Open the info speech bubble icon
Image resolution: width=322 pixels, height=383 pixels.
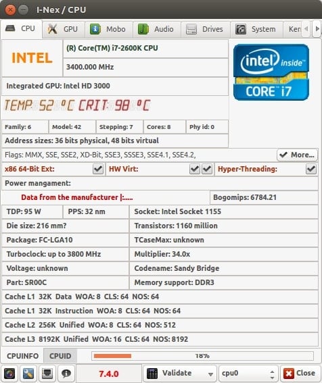tap(66, 374)
